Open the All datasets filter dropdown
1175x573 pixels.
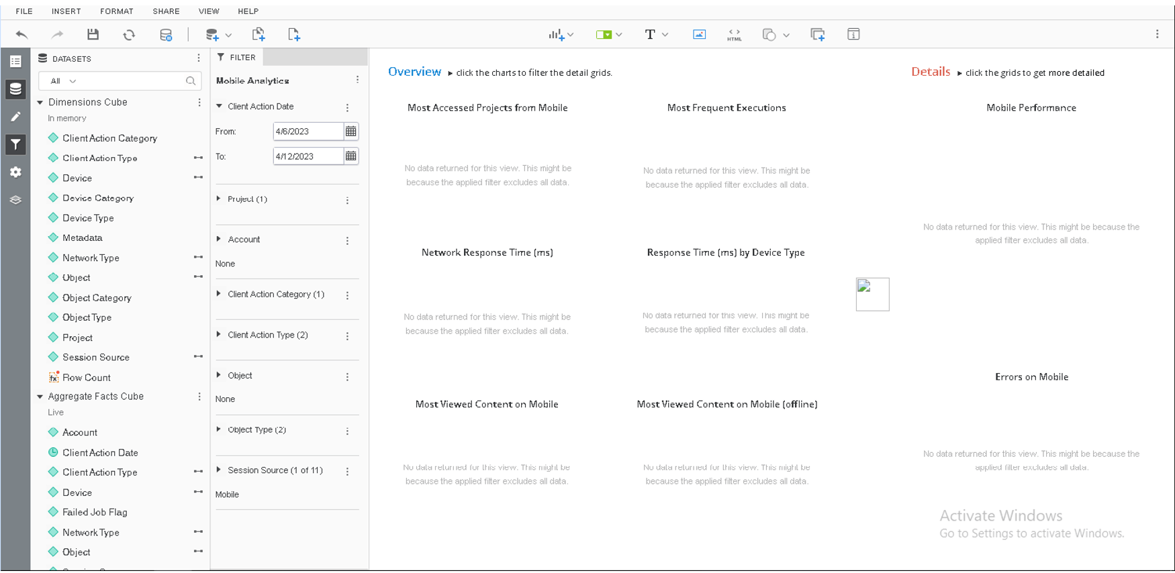coord(63,81)
